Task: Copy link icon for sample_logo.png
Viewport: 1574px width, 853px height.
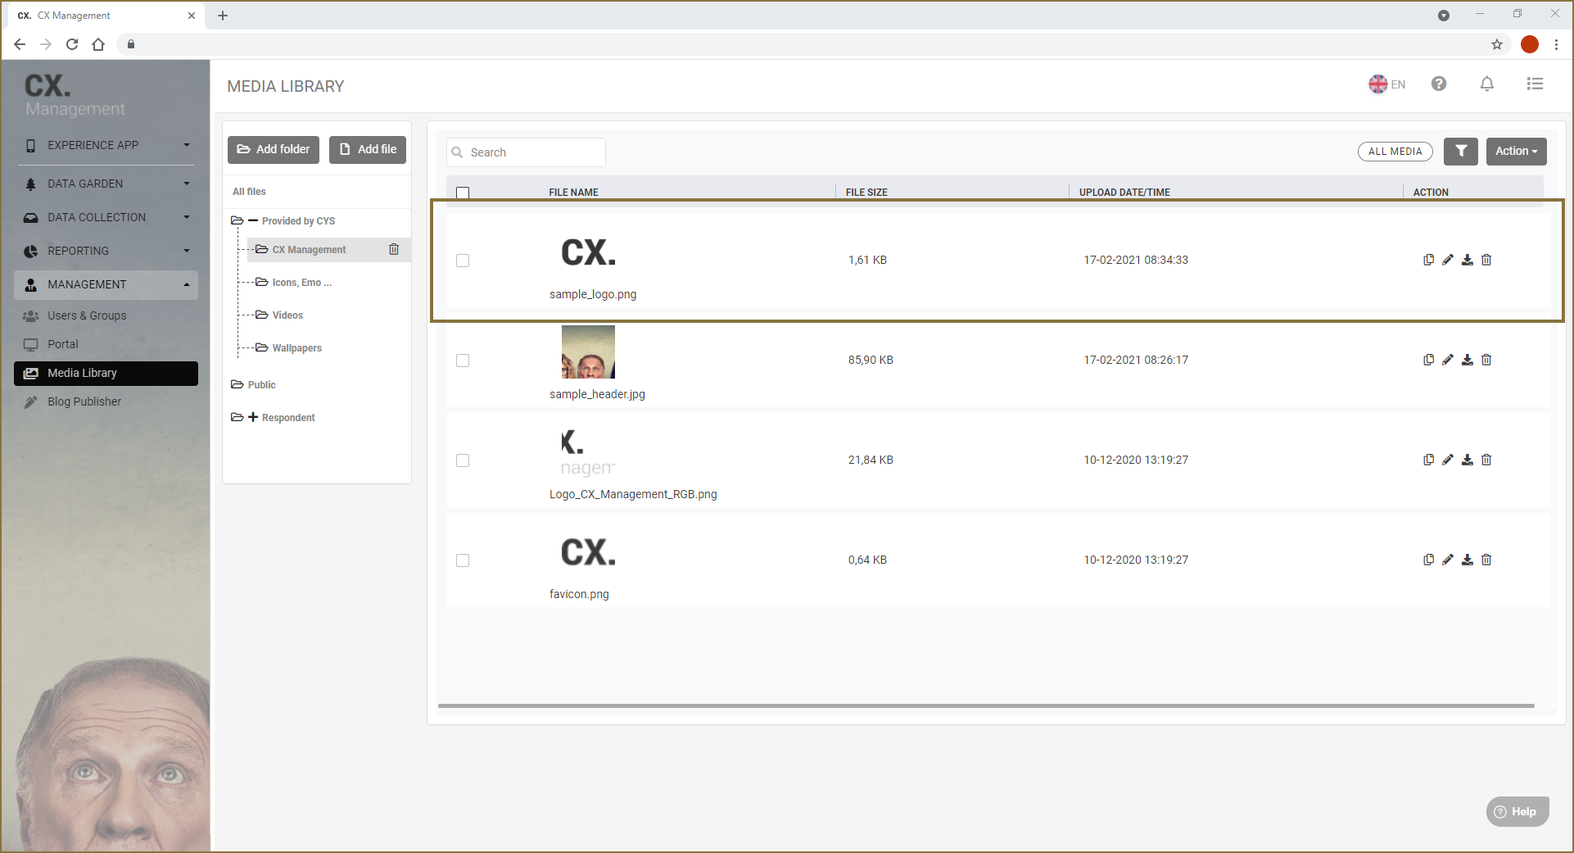Action: (1428, 260)
